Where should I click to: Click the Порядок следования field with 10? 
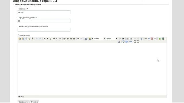(44, 21)
